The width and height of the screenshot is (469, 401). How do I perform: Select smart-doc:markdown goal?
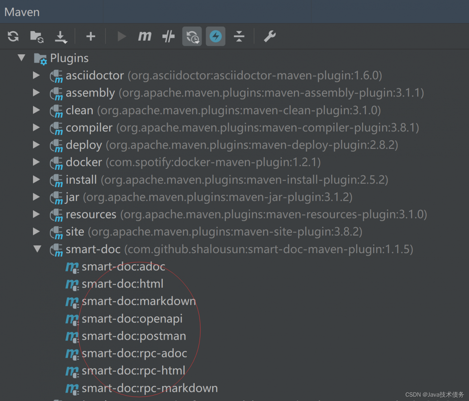(x=234, y=301)
